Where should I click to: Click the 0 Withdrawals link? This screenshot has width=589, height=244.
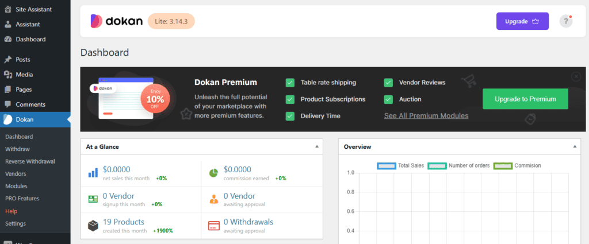(x=248, y=222)
